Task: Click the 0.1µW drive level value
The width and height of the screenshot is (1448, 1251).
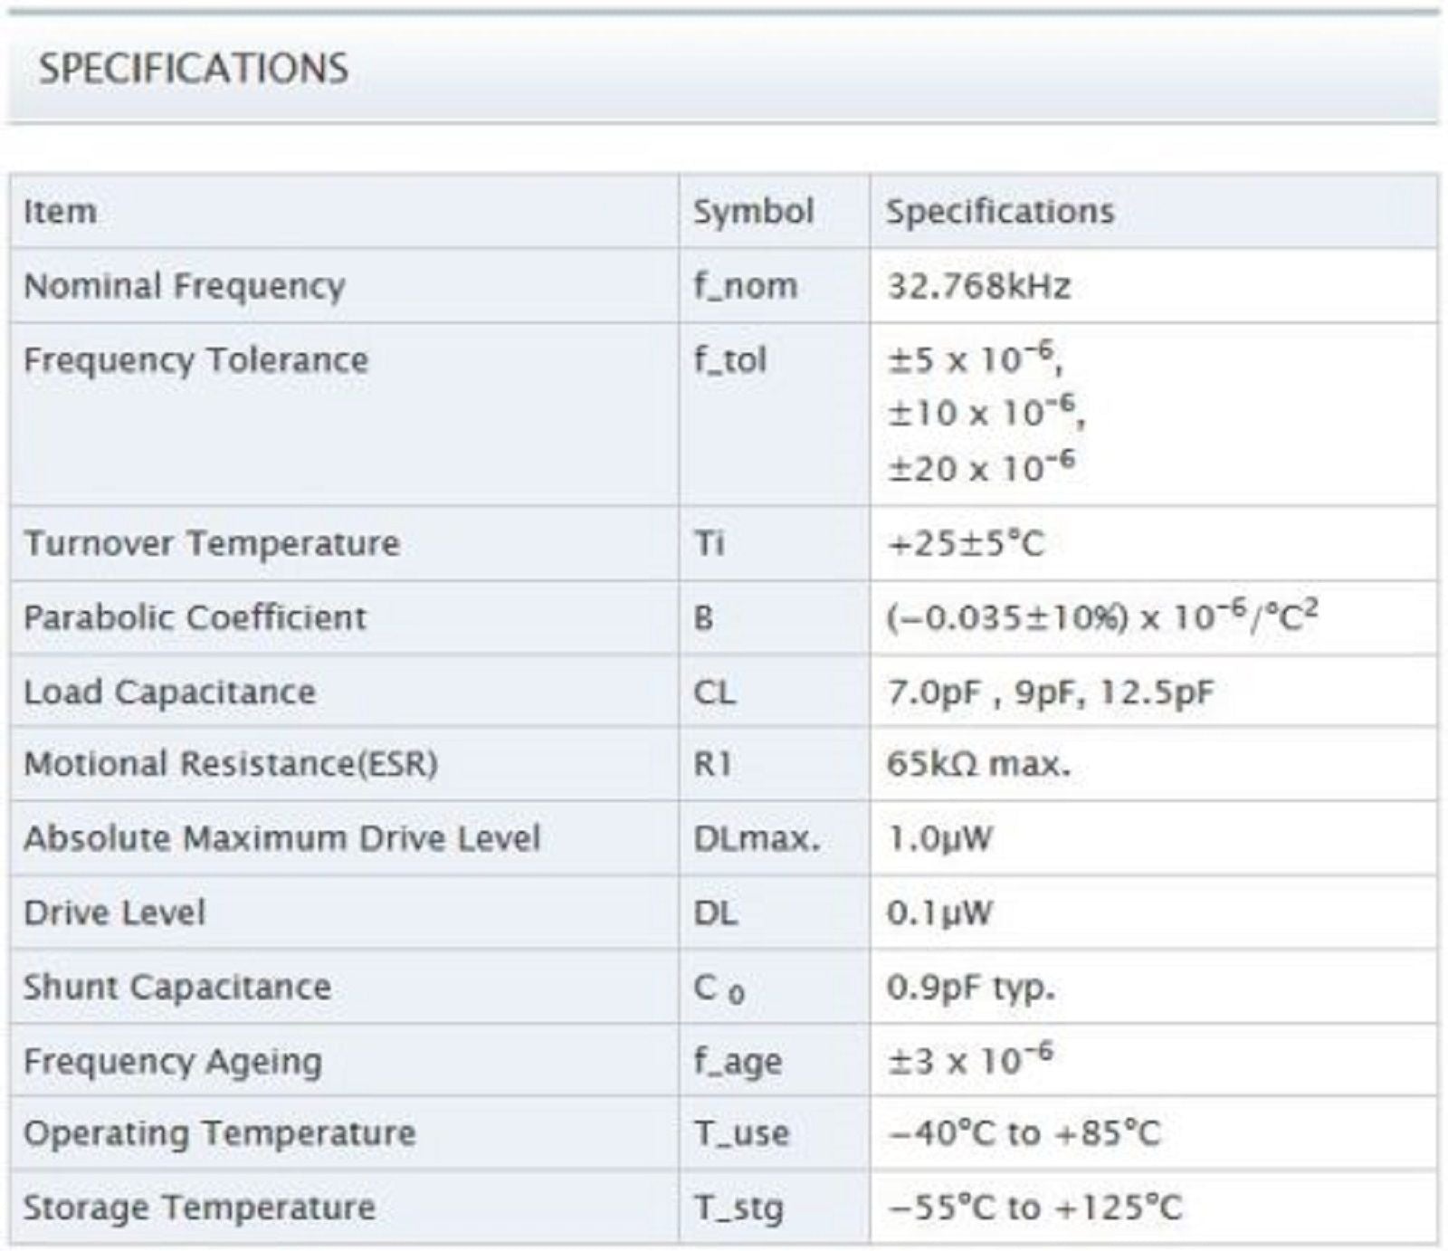Action: click(939, 912)
